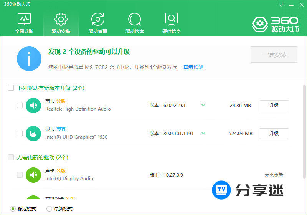Check the Intel UHD Graphics 630 checkbox
The image size is (307, 215).
point(20,133)
